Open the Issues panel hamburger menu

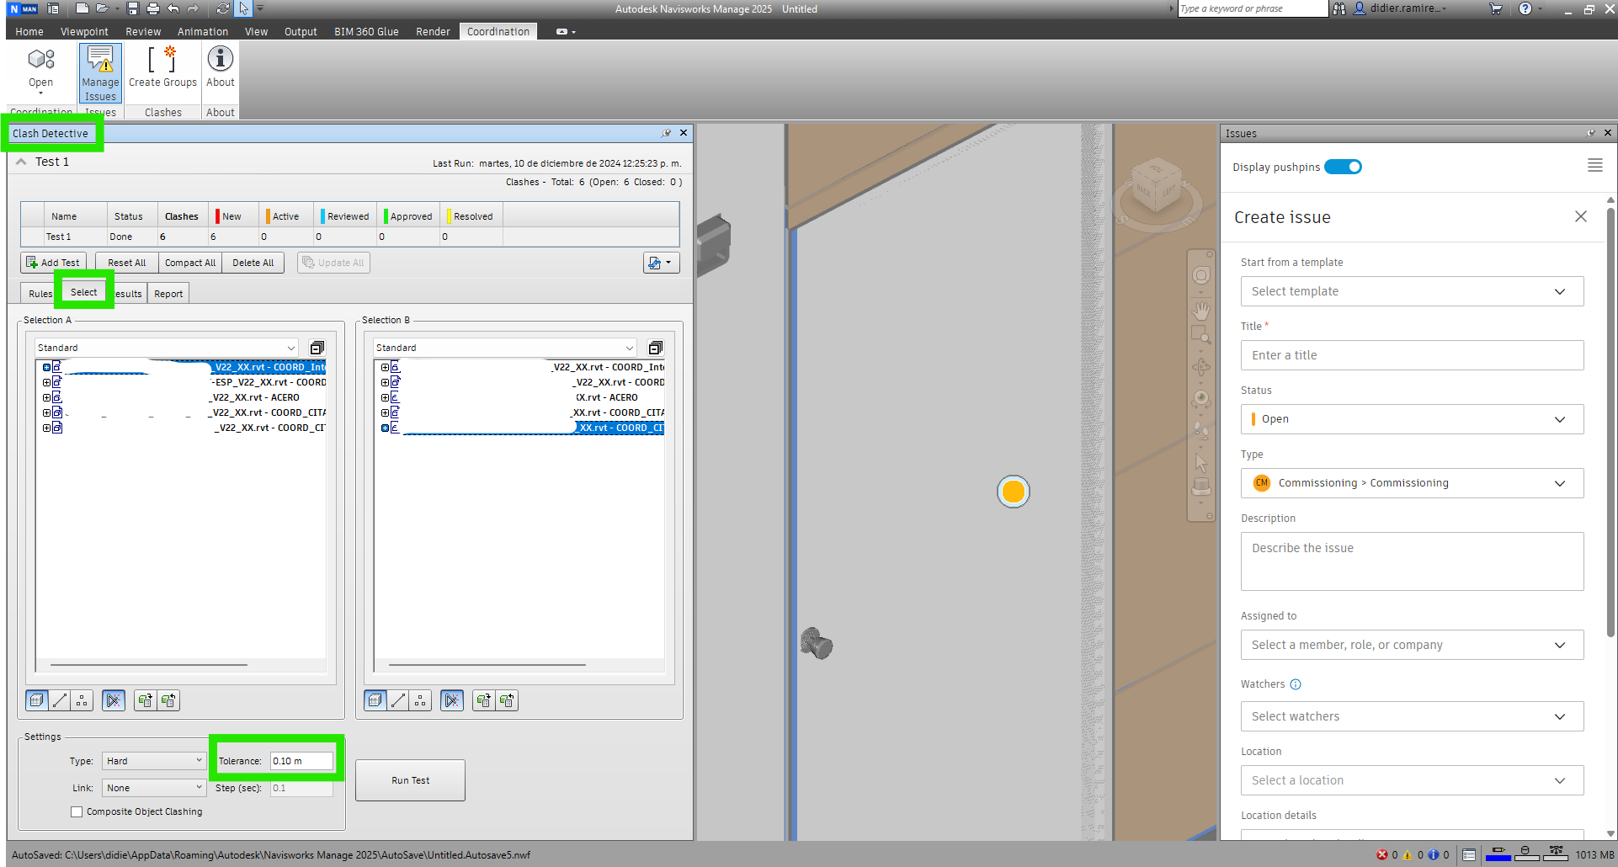tap(1594, 166)
